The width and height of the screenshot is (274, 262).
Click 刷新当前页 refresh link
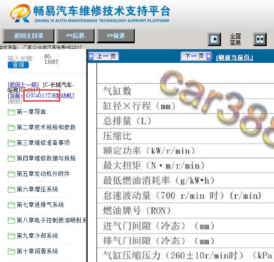[235, 57]
